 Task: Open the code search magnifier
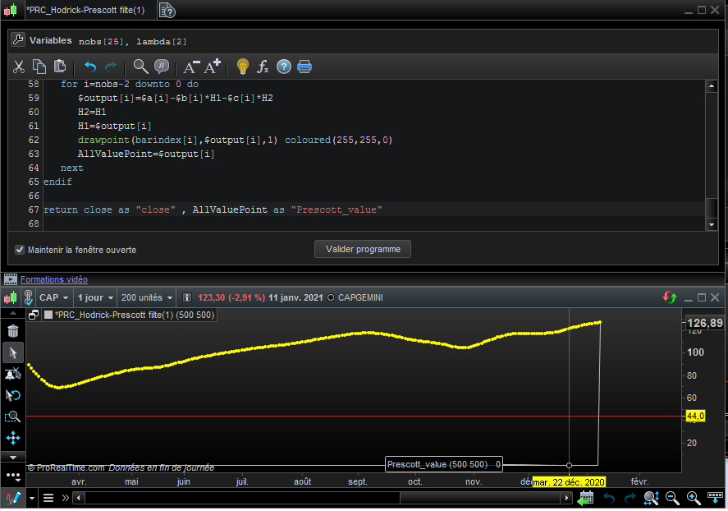click(x=140, y=67)
